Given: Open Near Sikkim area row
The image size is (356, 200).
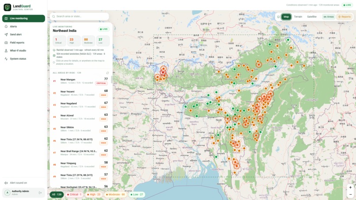Looking at the screenshot, I should [80, 129].
